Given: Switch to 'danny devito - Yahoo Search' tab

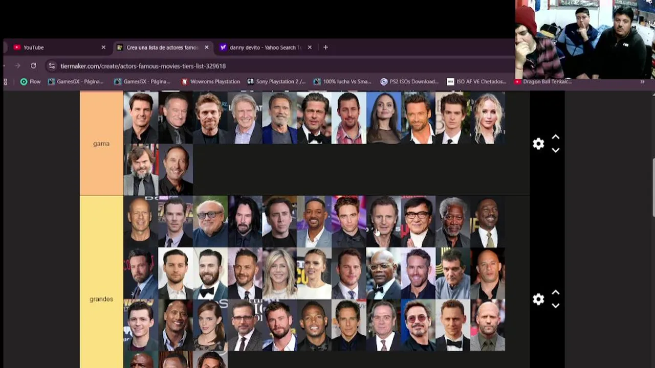Looking at the screenshot, I should tap(265, 47).
